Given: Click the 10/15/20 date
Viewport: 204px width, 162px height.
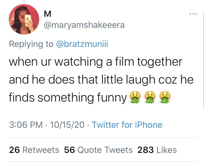Looking at the screenshot, I should point(67,125).
